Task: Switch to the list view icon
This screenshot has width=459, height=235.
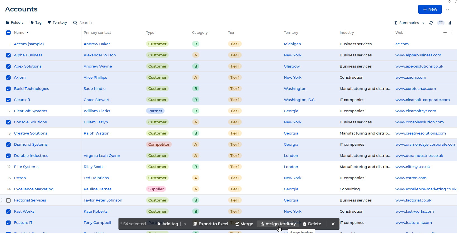Action: pos(441,23)
